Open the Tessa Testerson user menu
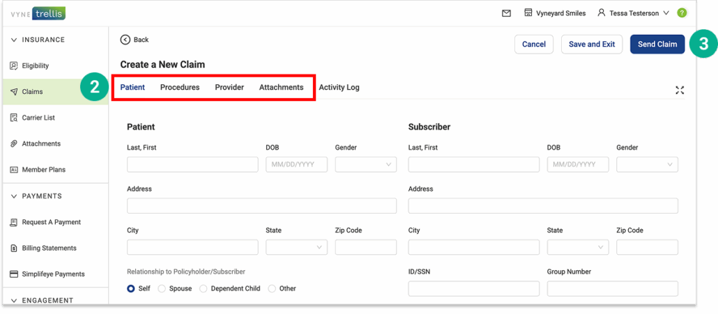Screen dimensions: 718x314 pyautogui.click(x=633, y=13)
